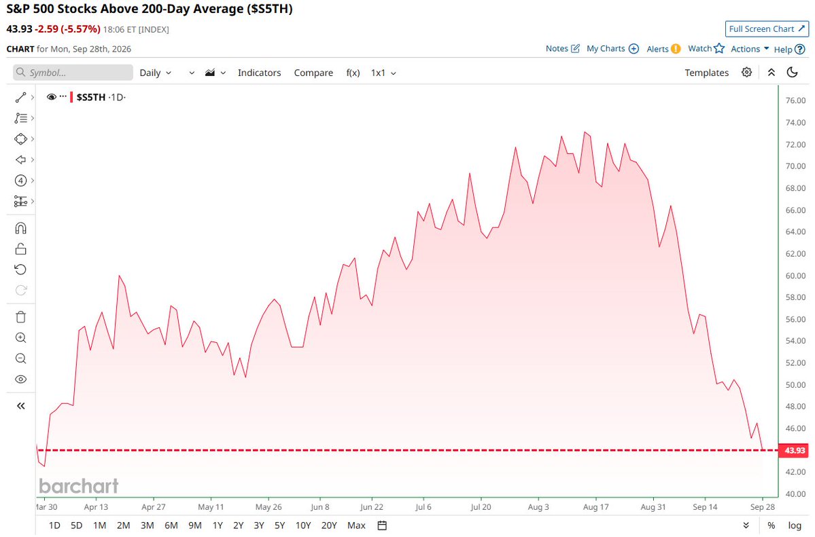
Task: Select the 3M time range
Action: coord(147,525)
